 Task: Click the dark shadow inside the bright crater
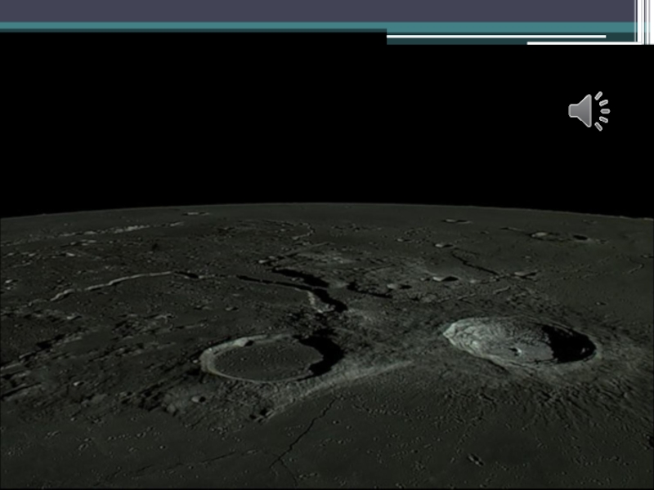571,344
